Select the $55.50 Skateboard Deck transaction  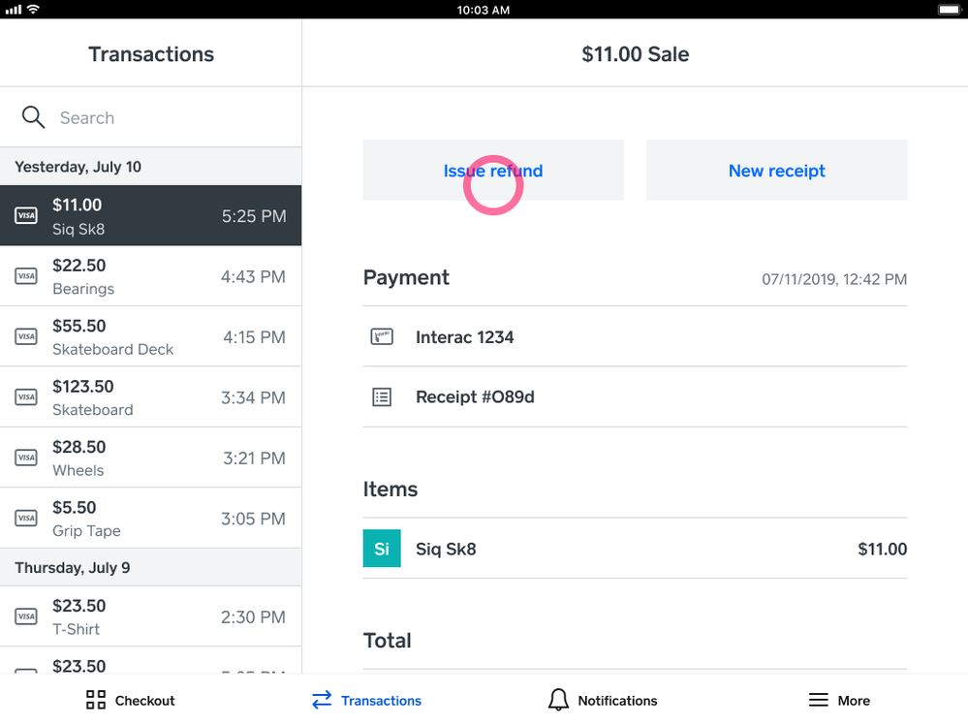(x=150, y=337)
